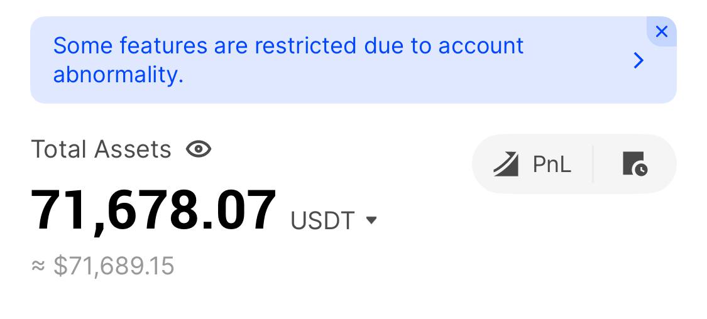Hide balance with the eye icon
This screenshot has height=319, width=707.
click(x=199, y=149)
